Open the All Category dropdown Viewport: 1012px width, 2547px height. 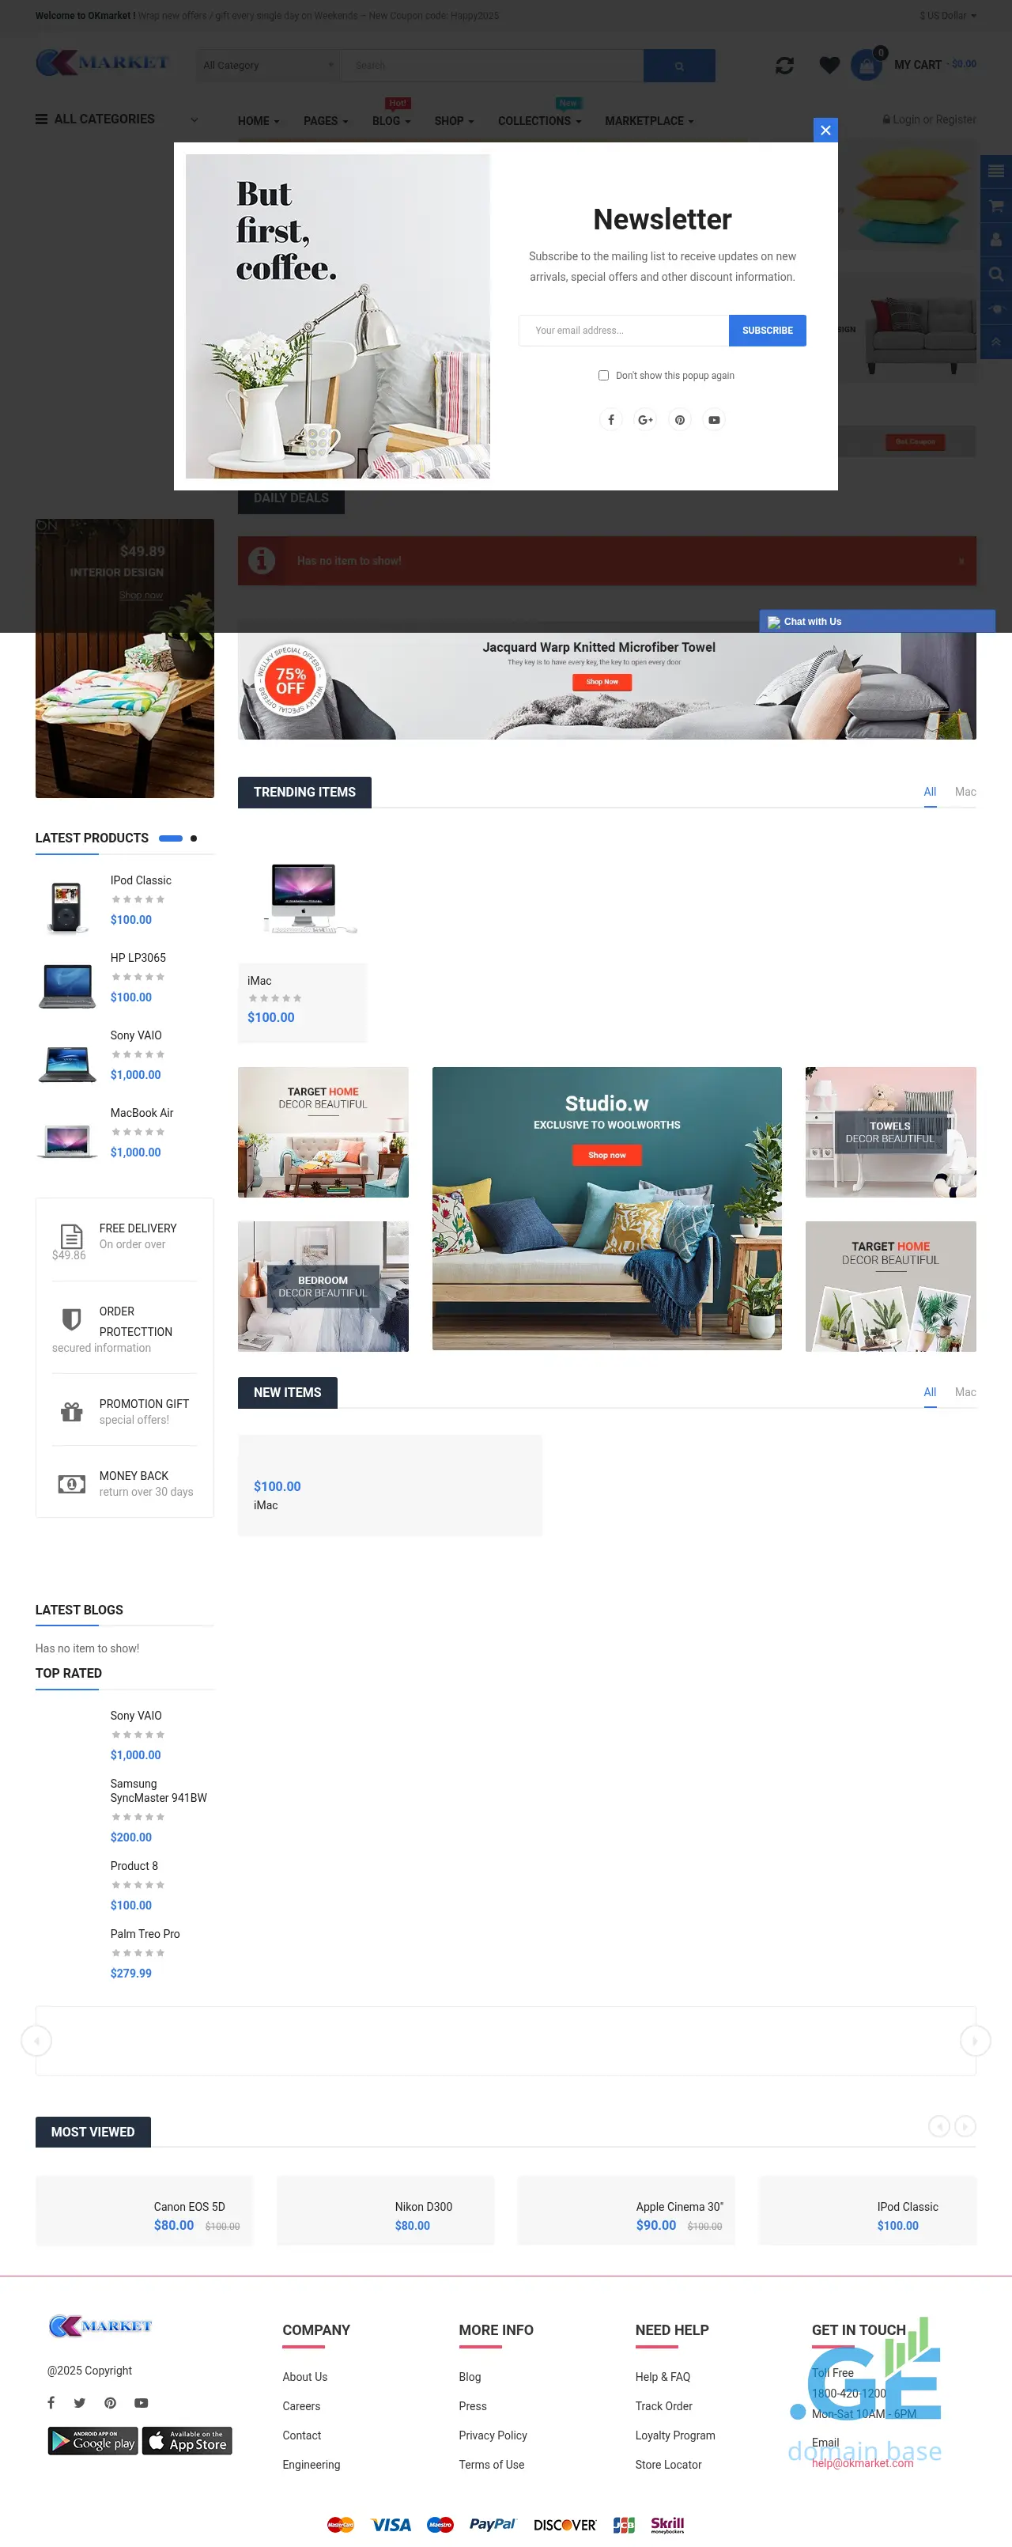click(267, 66)
